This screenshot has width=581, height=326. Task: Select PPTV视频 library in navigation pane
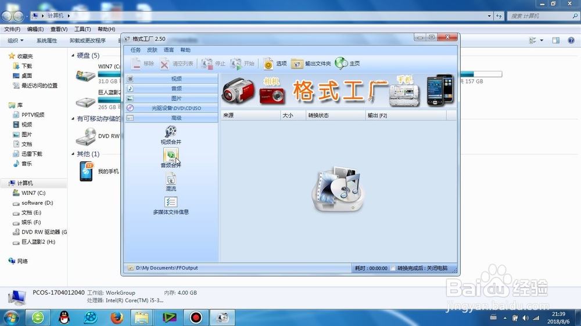coord(33,115)
